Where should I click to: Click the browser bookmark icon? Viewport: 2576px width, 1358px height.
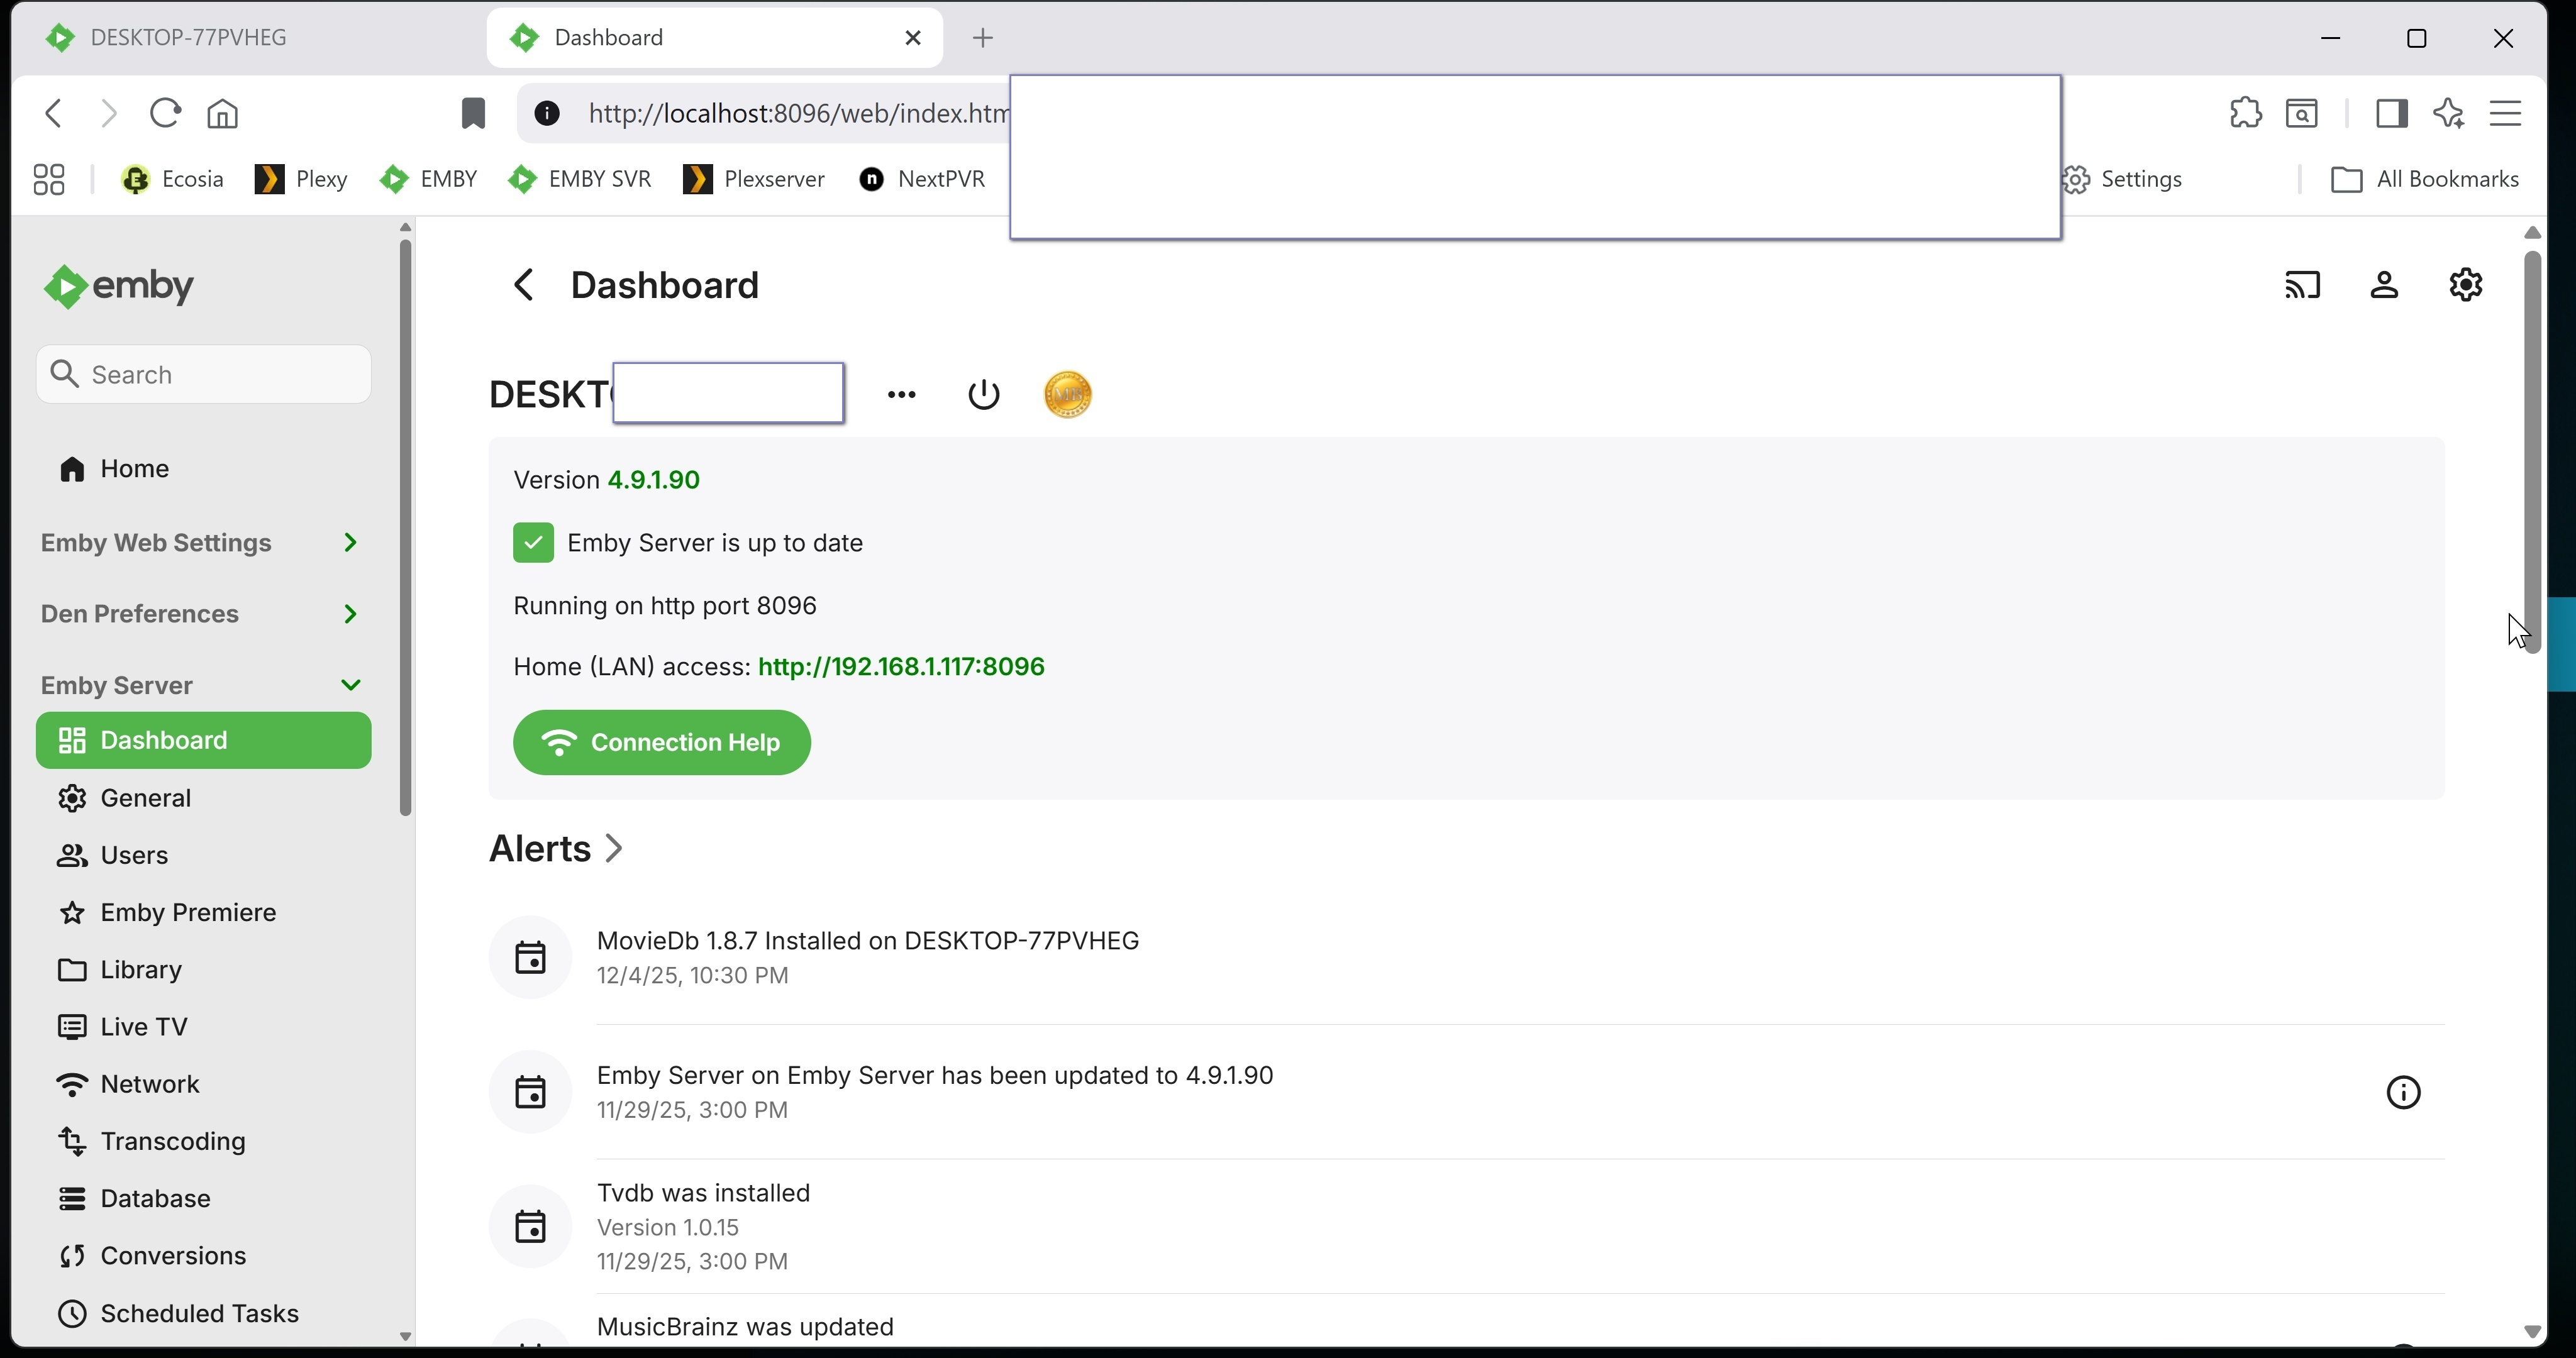[x=472, y=114]
